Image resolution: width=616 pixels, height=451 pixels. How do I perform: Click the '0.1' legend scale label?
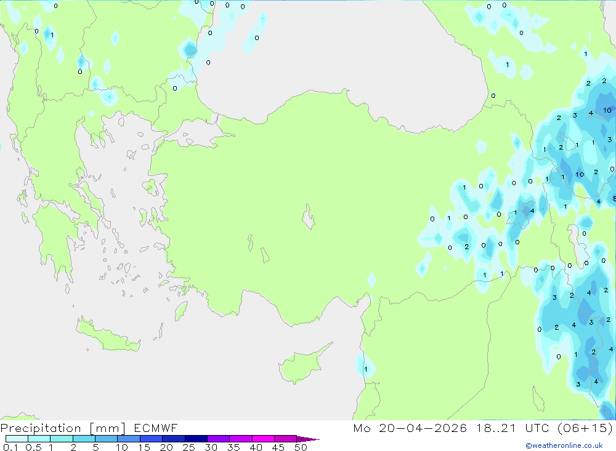pos(10,447)
